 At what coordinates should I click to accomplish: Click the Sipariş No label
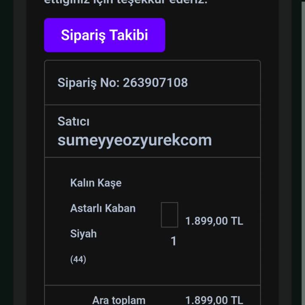[89, 83]
